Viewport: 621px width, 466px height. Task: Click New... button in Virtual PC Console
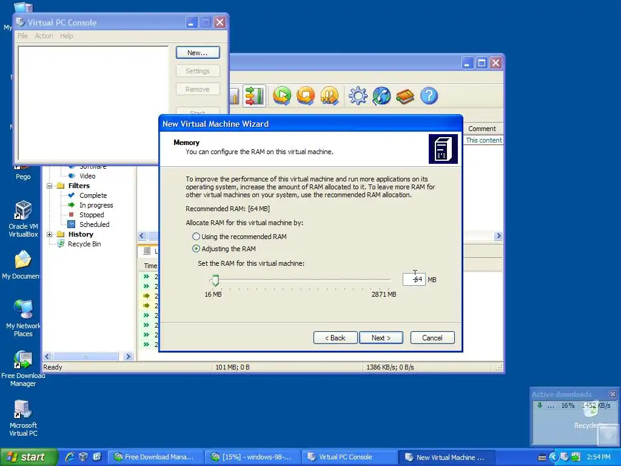[x=198, y=53]
